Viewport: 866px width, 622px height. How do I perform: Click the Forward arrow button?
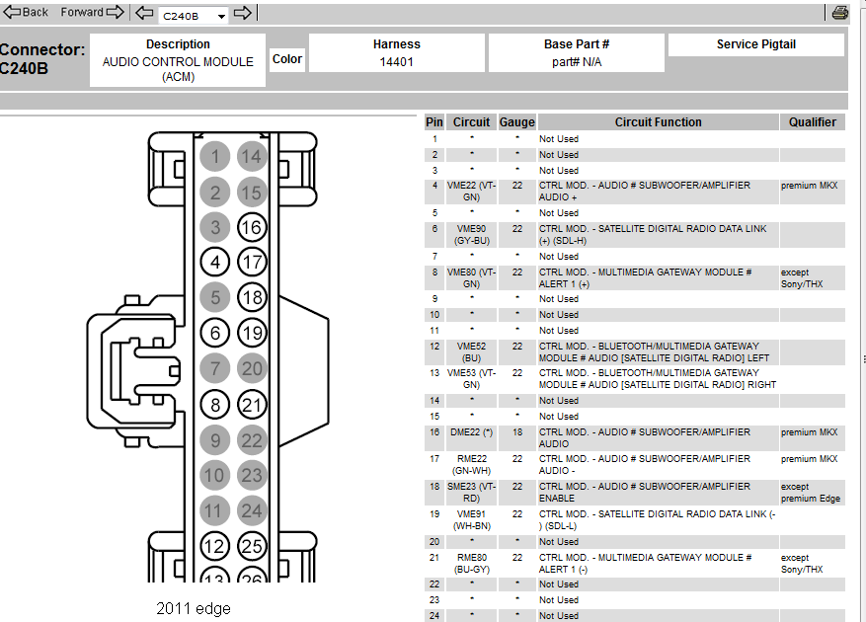click(x=92, y=12)
